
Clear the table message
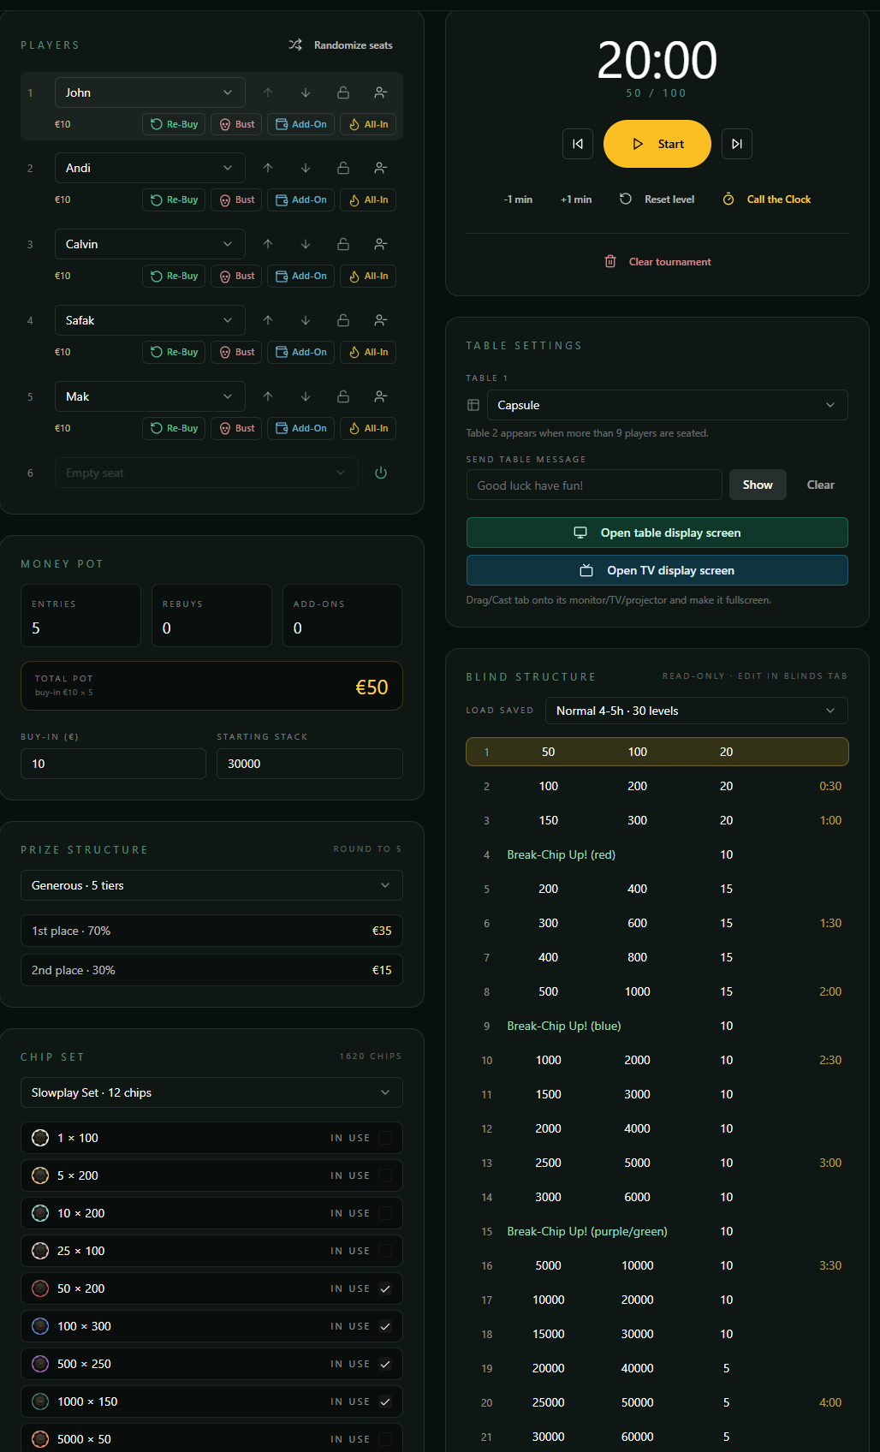coord(820,485)
